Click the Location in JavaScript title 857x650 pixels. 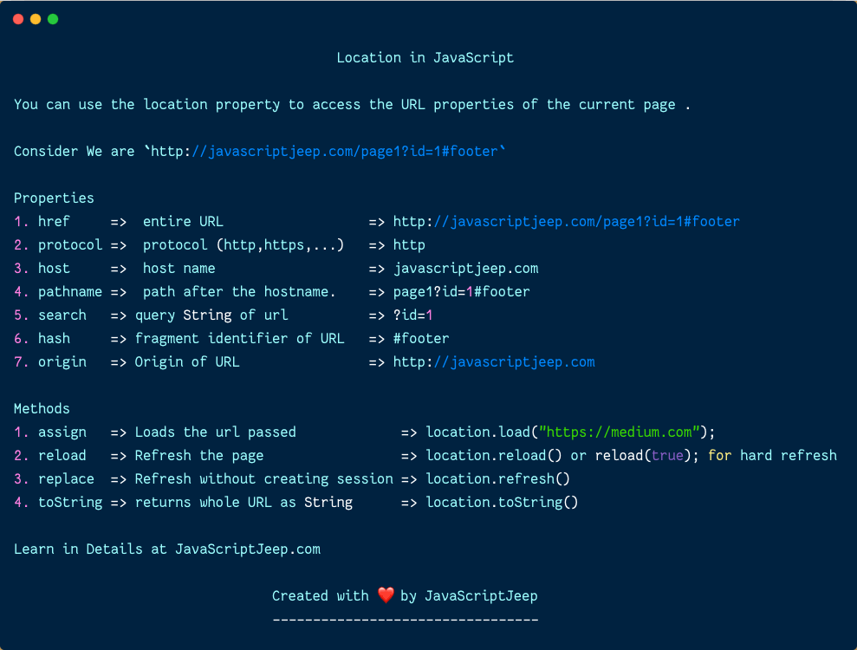(425, 57)
